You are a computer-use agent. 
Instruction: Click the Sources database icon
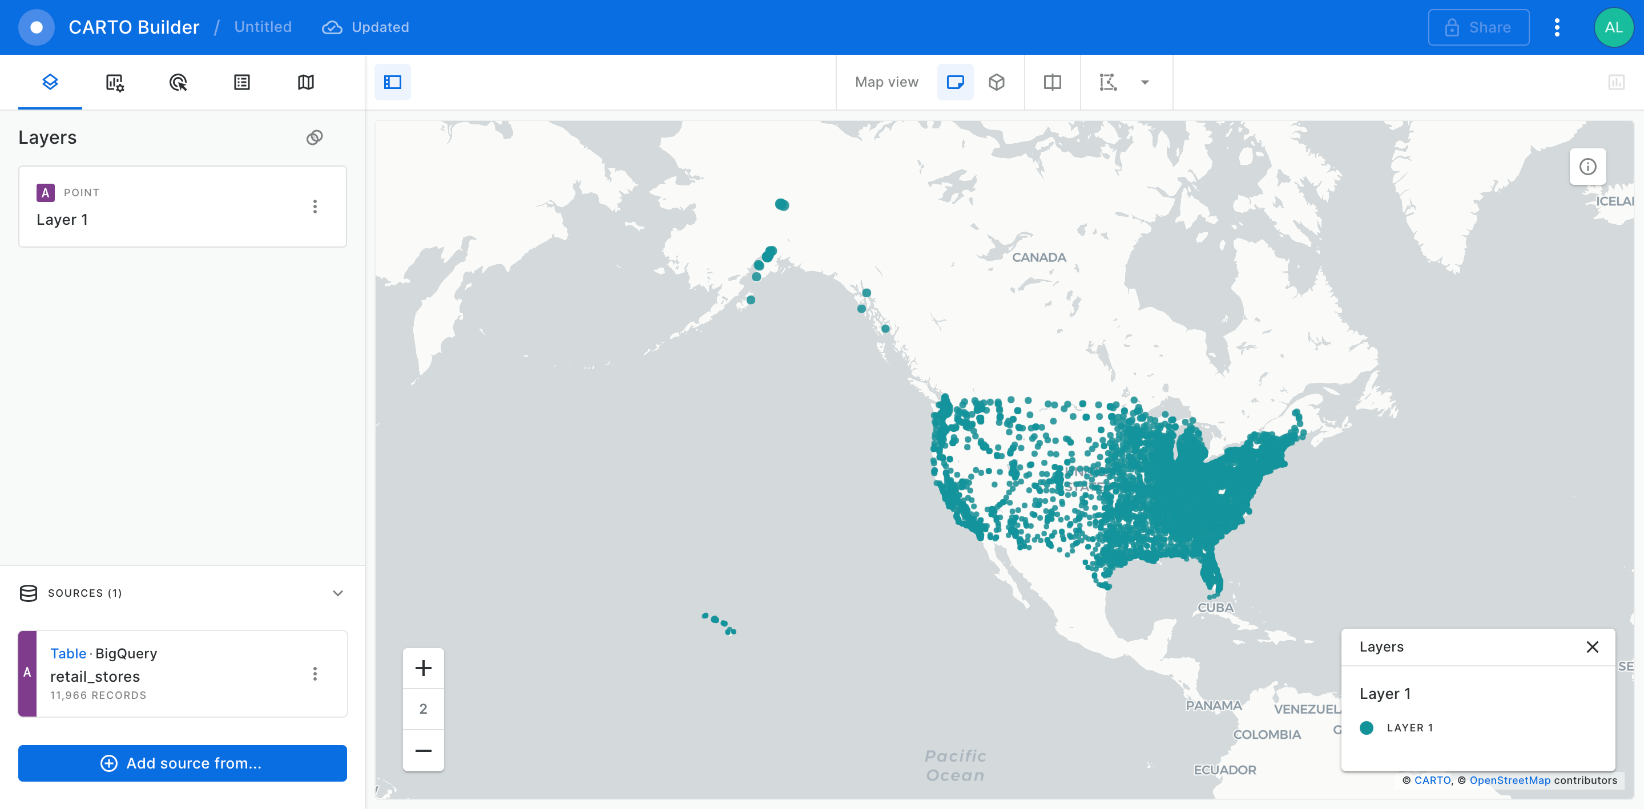29,593
